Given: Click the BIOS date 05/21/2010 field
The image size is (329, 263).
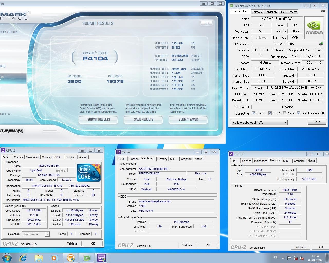Looking at the screenshot, I should [176, 211].
